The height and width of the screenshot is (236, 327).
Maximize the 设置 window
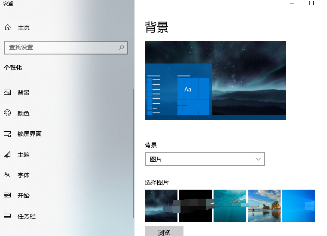[312, 3]
